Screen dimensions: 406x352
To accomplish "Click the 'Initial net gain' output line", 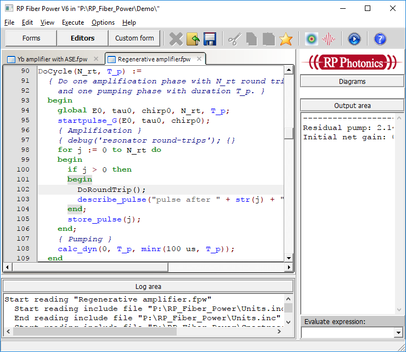I will tap(348, 137).
